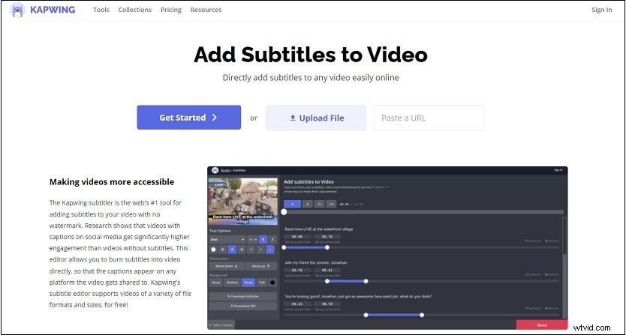Click the end handle of third subtitle's range slider
The height and width of the screenshot is (335, 626).
tap(422, 315)
